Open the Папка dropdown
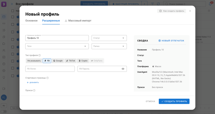215x114 pixels. tap(109, 46)
